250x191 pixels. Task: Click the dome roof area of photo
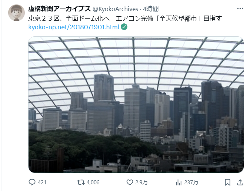coord(136,61)
